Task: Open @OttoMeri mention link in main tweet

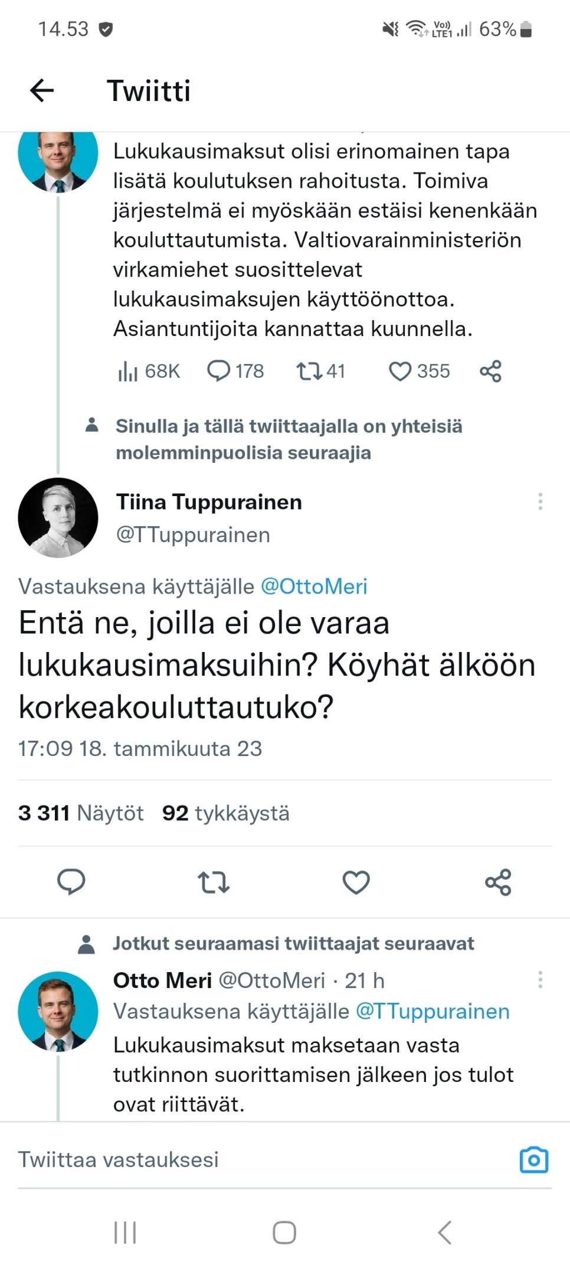Action: click(x=314, y=586)
